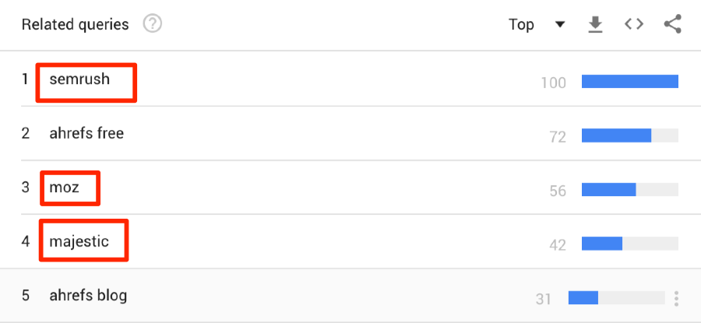
Task: Open the ahrefs blog query
Action: [88, 295]
